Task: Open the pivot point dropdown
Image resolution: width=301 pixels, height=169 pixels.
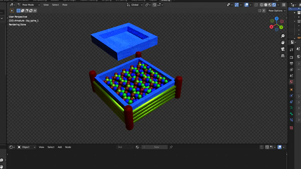Action: [148, 5]
